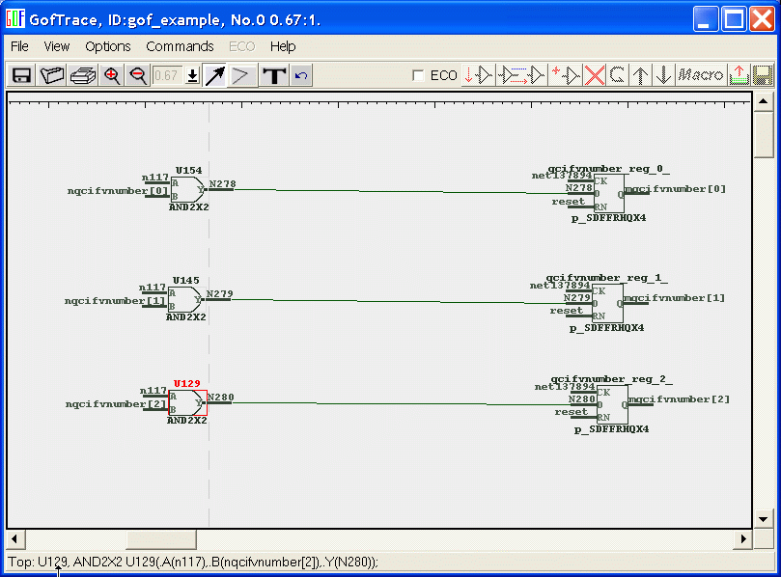Image resolution: width=781 pixels, height=577 pixels.
Task: Click the horizontal scrollbar right arrow
Action: click(743, 538)
